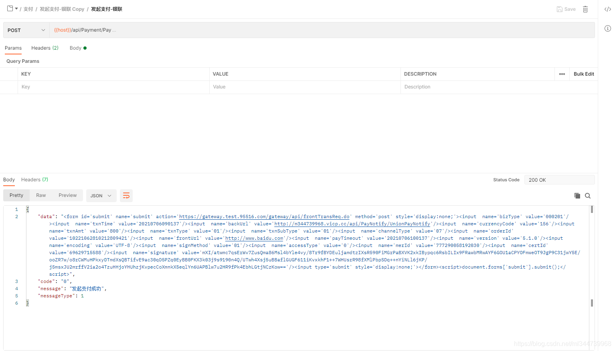This screenshot has width=615, height=351.
Task: Open 发起支付-银联 Copy breadcrumb link
Action: coord(62,9)
